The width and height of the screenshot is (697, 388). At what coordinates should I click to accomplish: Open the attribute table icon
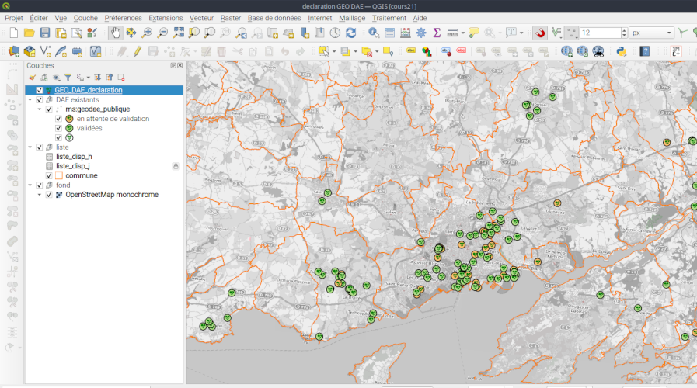(x=389, y=33)
